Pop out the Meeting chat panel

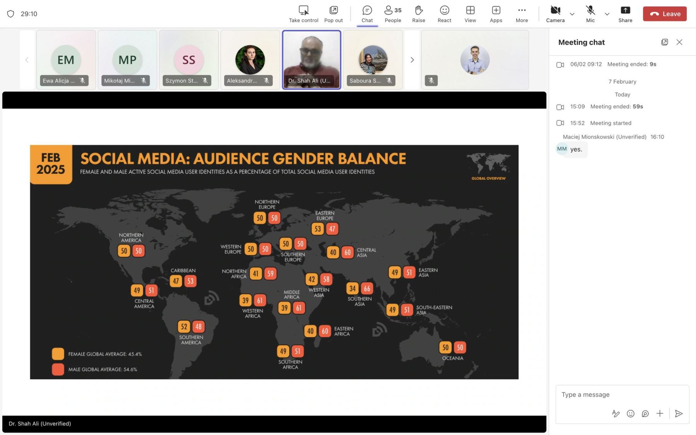tap(664, 42)
